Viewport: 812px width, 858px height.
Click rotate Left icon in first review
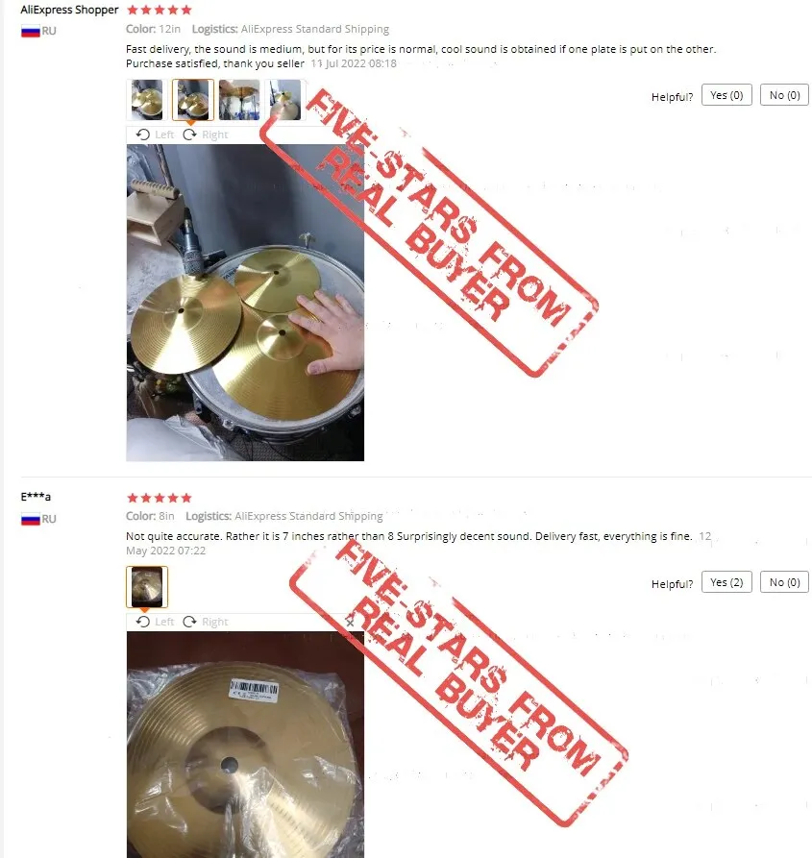point(155,135)
